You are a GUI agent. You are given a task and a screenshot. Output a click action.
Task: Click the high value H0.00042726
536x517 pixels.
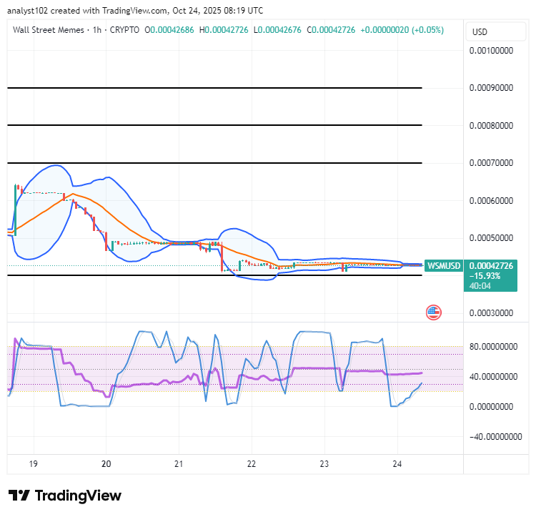click(224, 30)
